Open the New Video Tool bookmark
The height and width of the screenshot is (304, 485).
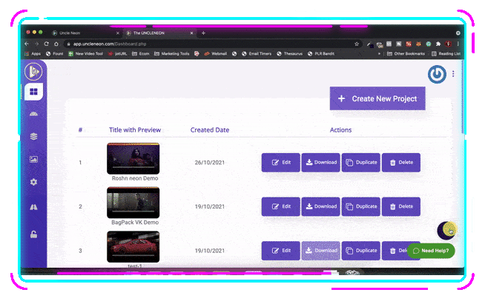click(86, 54)
